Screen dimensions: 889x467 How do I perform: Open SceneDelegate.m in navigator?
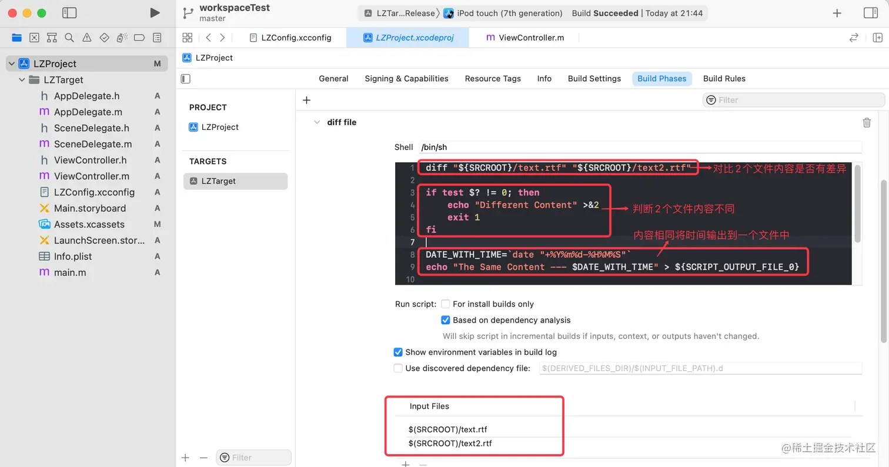92,144
